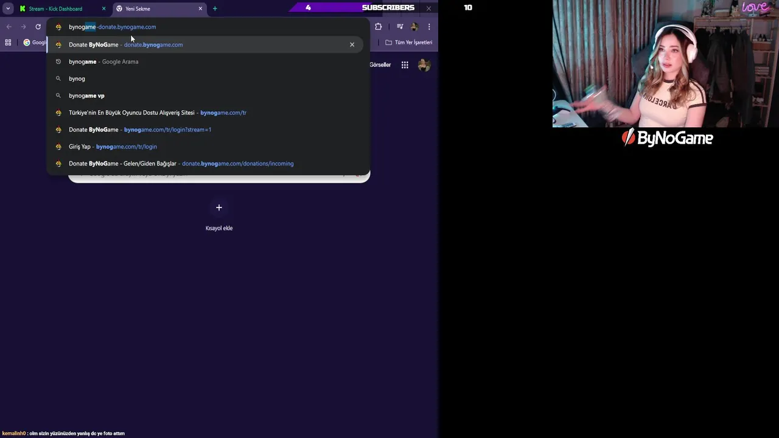Open the Google bookmark on bookmarks bar
The width and height of the screenshot is (779, 438).
pyautogui.click(x=35, y=43)
